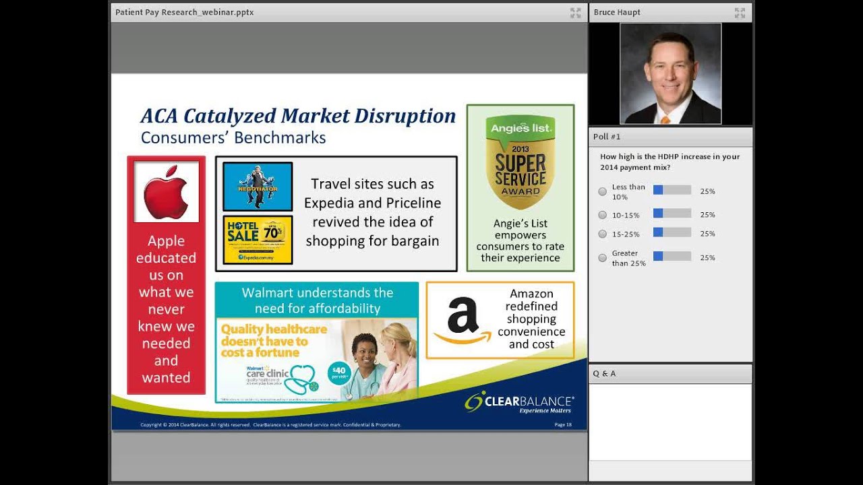Click the Bruce Haupt presenter video thumbnail

pos(671,74)
